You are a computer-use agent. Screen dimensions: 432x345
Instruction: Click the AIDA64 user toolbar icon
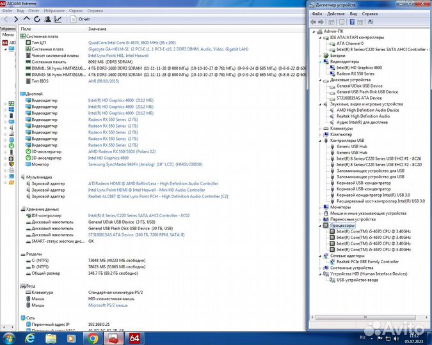tap(47, 19)
